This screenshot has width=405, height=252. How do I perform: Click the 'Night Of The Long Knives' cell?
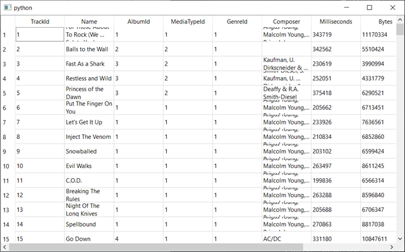tap(89, 210)
